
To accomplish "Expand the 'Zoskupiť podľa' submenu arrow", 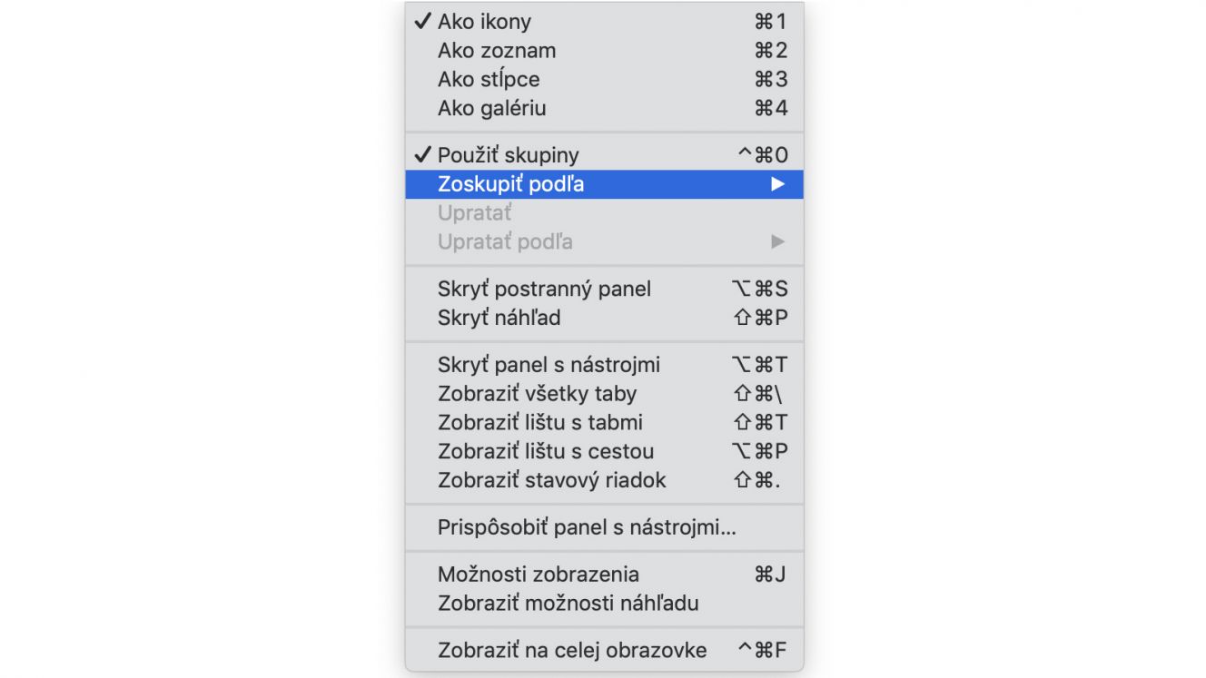I will point(777,184).
